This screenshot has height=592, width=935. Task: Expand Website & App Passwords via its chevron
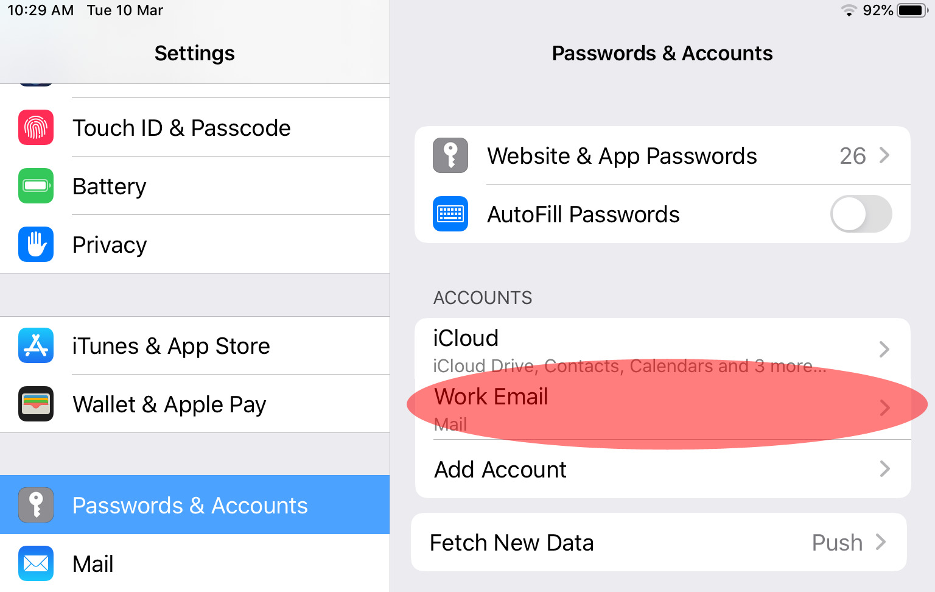coord(884,155)
